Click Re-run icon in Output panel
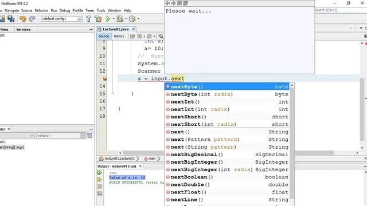Viewport: 367px width, 206px height. 99,173
